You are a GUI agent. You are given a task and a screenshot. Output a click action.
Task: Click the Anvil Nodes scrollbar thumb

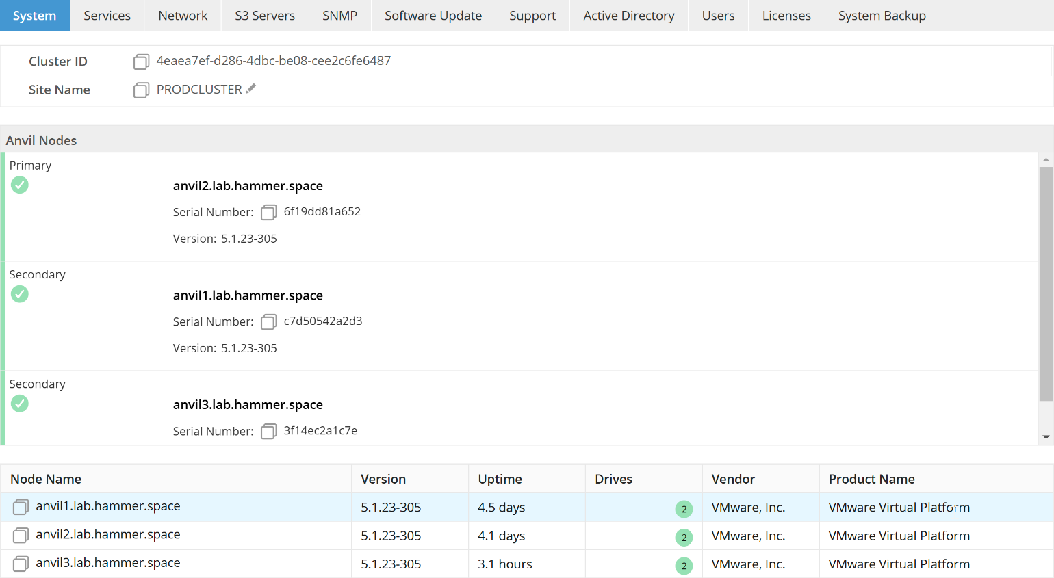[1046, 283]
